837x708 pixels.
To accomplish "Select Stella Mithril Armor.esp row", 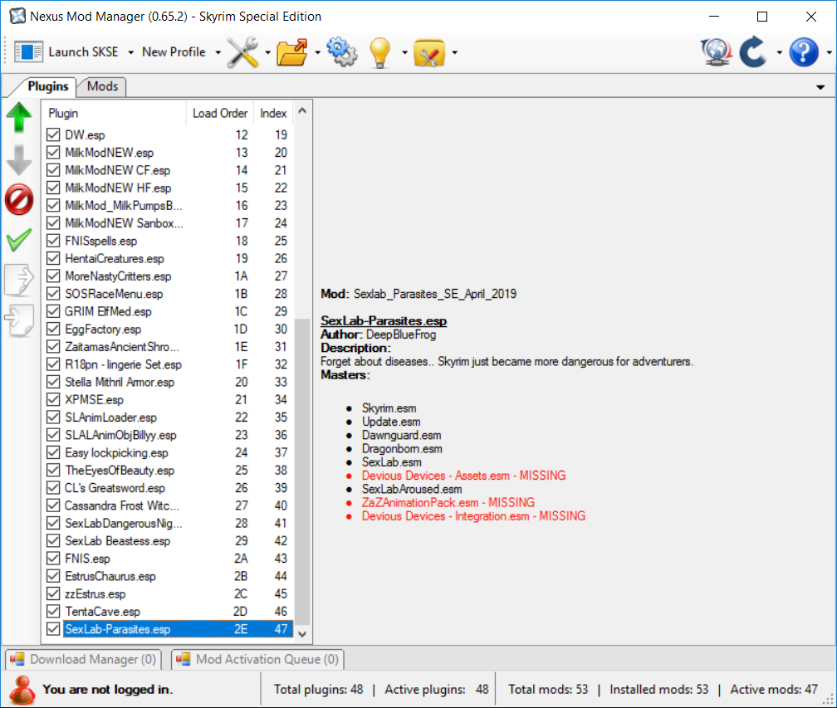I will (168, 382).
